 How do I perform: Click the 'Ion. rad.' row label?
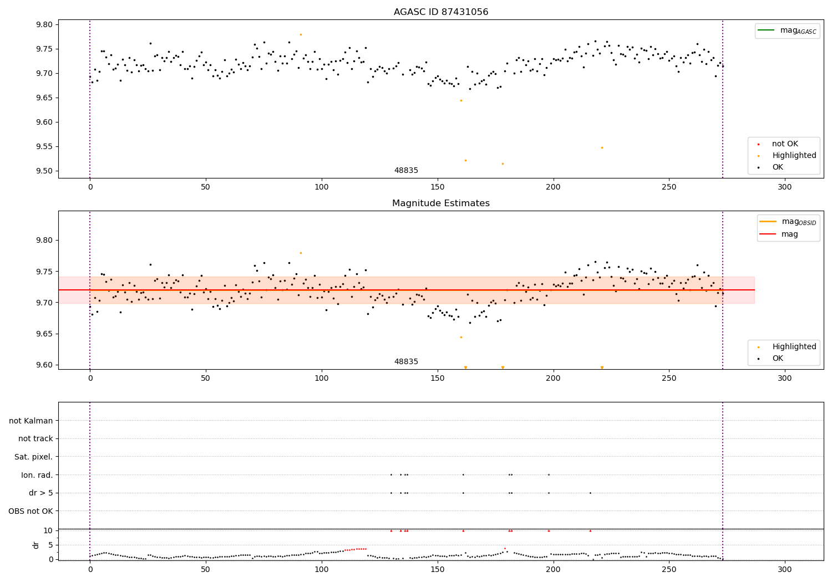tap(37, 475)
